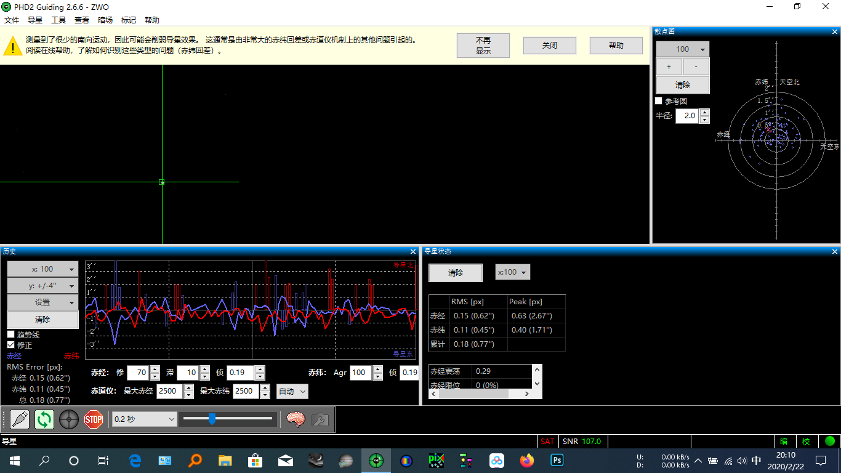Viewport: 841px width, 473px height.
Task: Open the 暗场 Darks menu
Action: [x=105, y=20]
